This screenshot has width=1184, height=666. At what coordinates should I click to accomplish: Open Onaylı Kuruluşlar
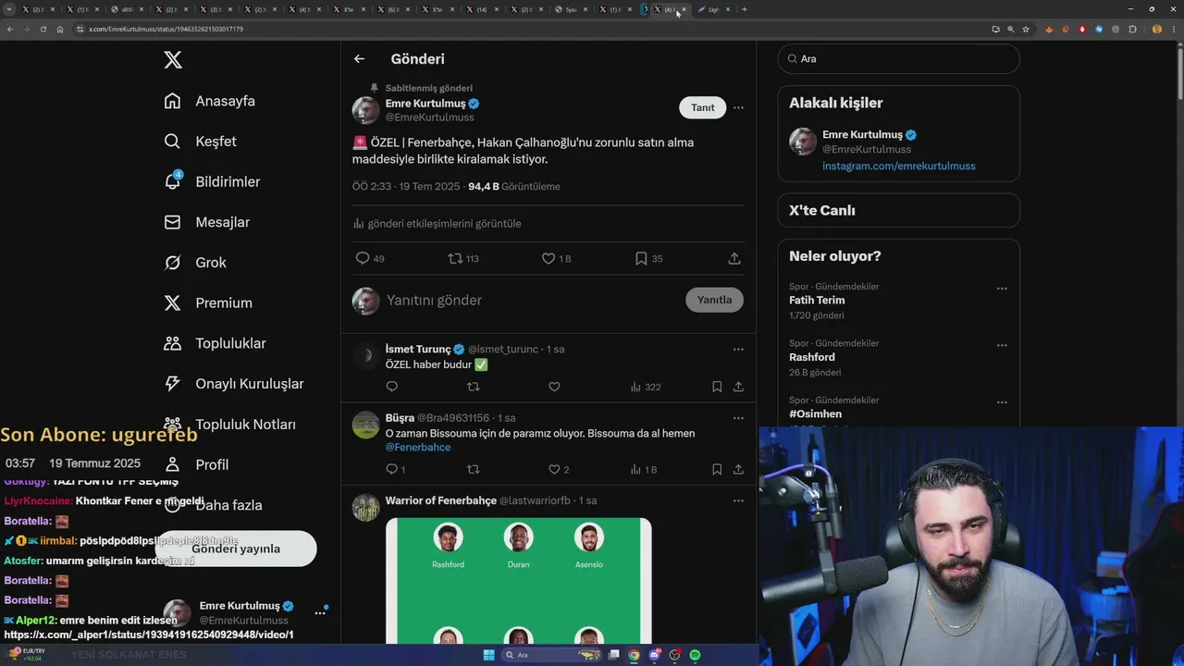click(233, 384)
